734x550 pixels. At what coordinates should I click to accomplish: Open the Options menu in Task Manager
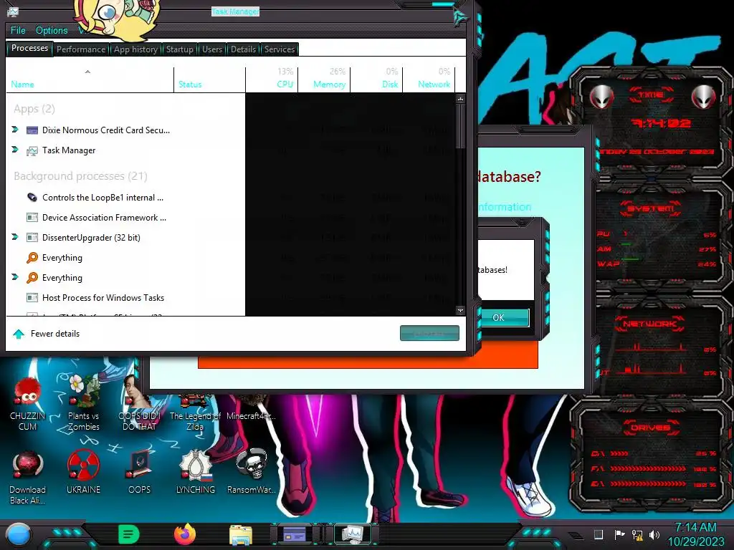(x=52, y=30)
